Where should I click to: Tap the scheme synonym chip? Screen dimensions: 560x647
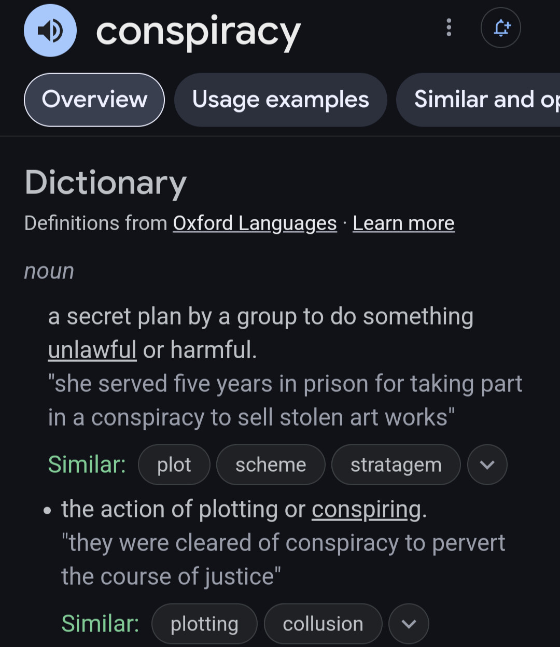[x=271, y=465]
